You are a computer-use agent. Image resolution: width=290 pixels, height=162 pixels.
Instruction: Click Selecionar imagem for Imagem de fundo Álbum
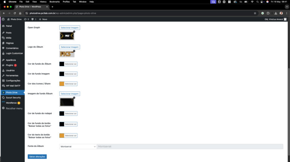(69, 94)
